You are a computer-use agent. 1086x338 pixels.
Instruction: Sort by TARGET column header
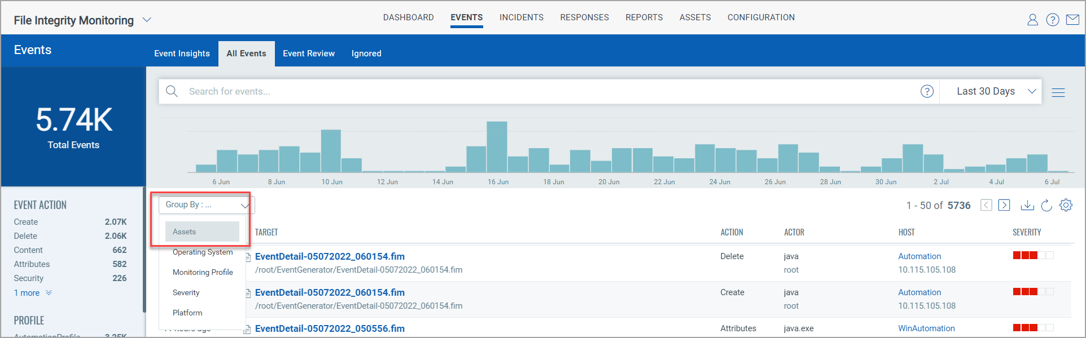(266, 232)
